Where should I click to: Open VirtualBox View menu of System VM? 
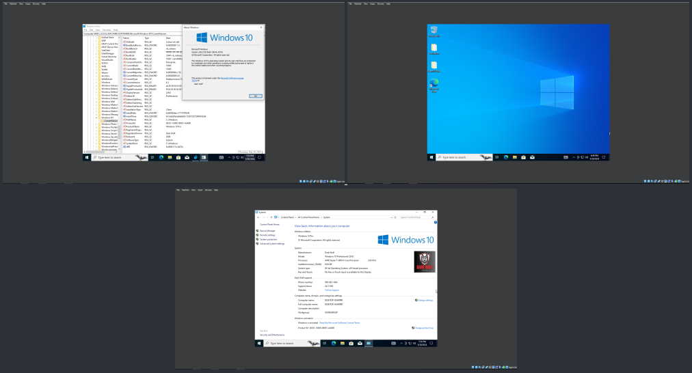click(x=194, y=190)
